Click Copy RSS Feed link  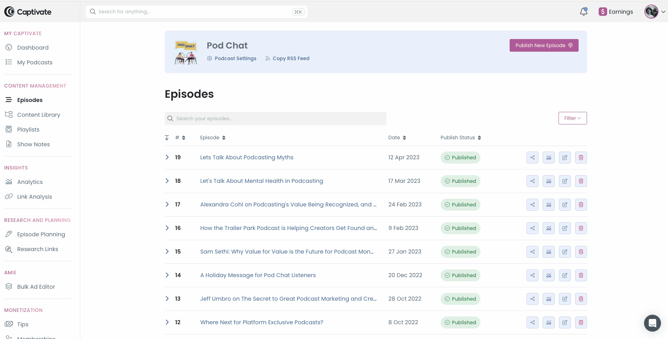(287, 58)
